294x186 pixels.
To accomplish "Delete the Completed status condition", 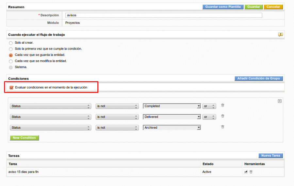I will pyautogui.click(x=222, y=105).
